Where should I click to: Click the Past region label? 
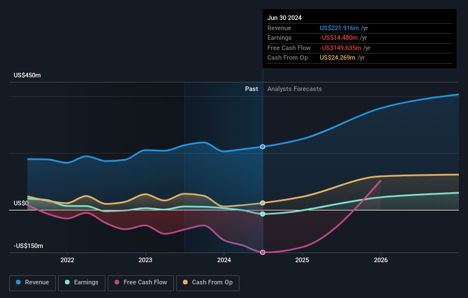click(251, 89)
